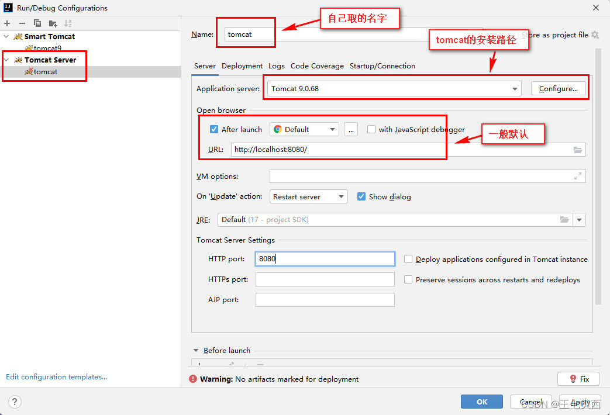Enable with JavaScript debugger checkbox
610x415 pixels.
[x=371, y=130]
